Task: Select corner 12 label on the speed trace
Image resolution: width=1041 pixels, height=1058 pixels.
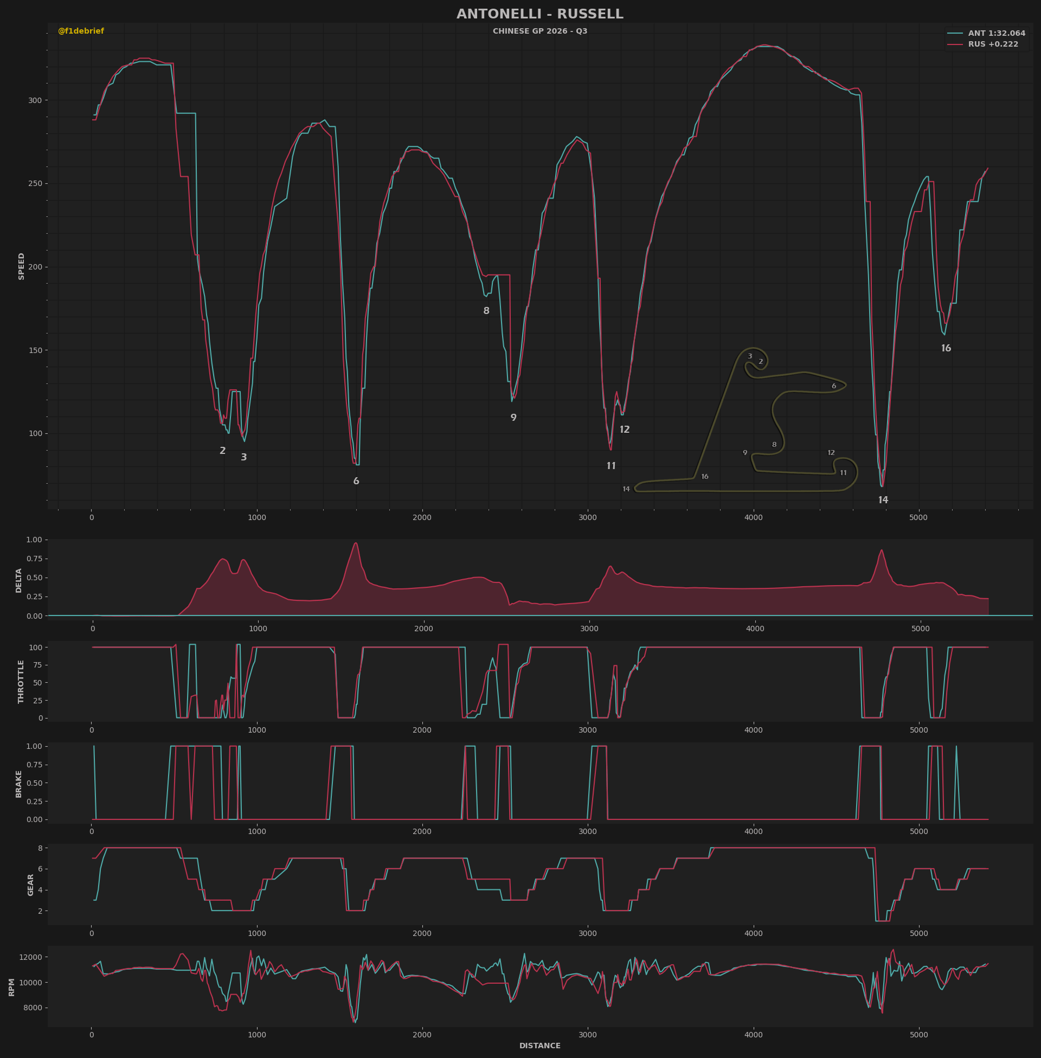Action: [x=625, y=429]
